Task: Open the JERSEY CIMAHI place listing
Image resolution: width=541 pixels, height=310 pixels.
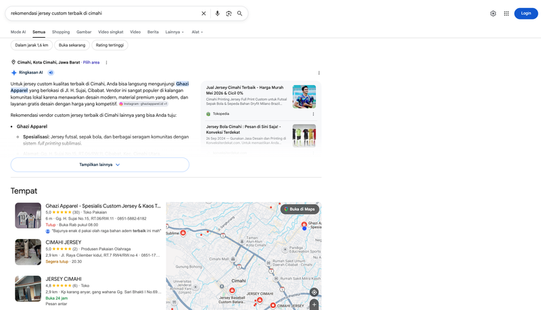Action: (x=64, y=279)
